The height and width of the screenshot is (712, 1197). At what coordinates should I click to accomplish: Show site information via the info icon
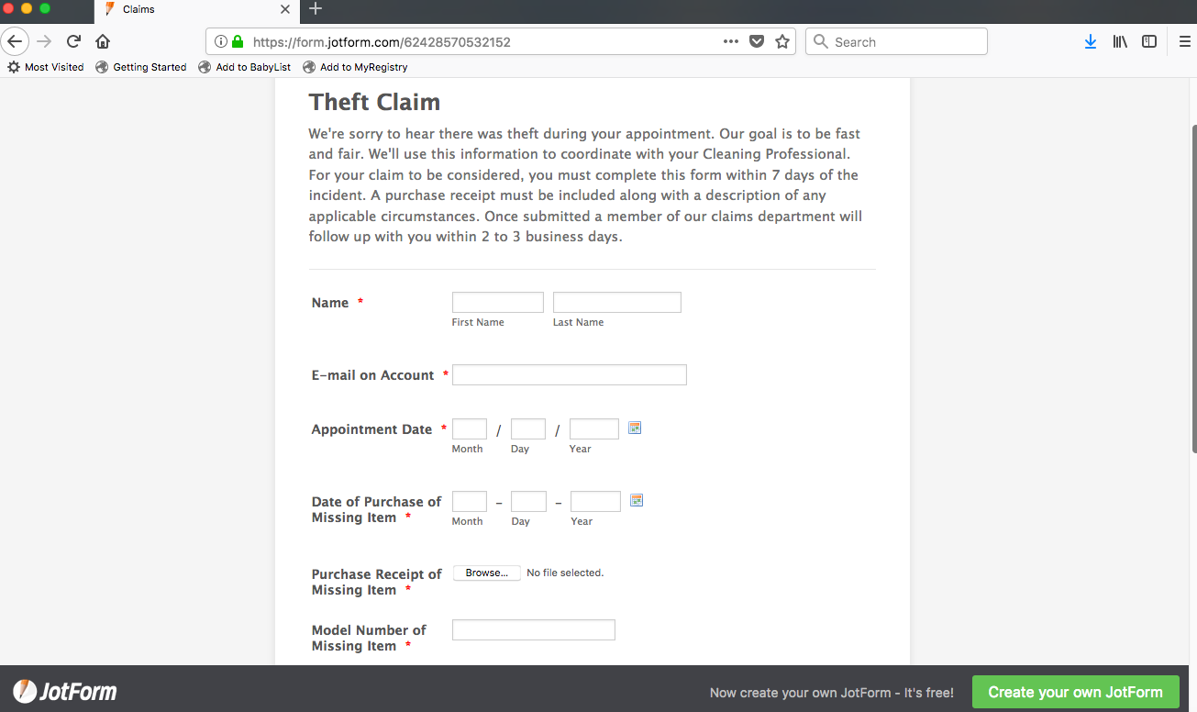[220, 41]
